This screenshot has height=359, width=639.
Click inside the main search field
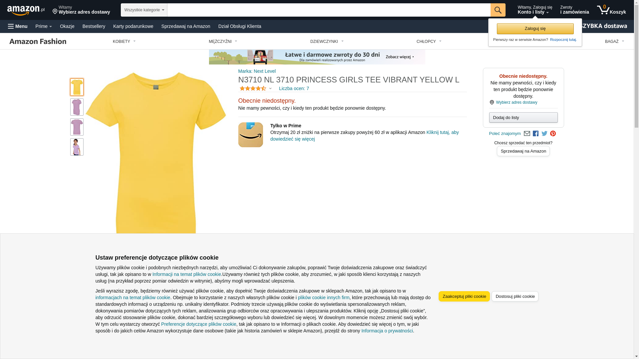(328, 10)
